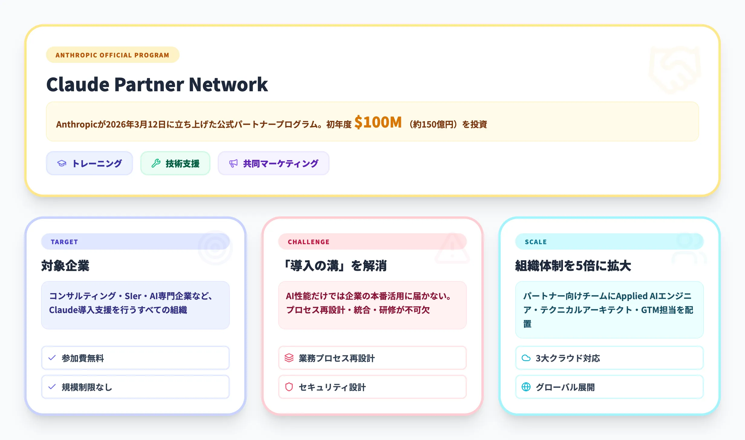This screenshot has width=745, height=440.
Task: Click the handshake watermark icon top right
Action: click(675, 70)
